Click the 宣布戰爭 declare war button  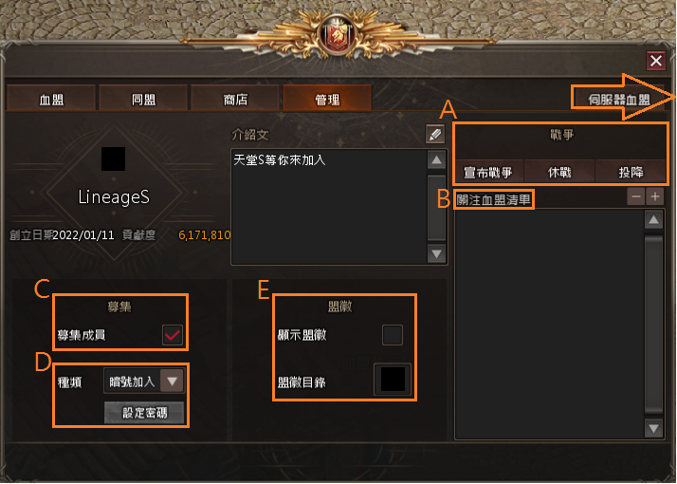[488, 172]
